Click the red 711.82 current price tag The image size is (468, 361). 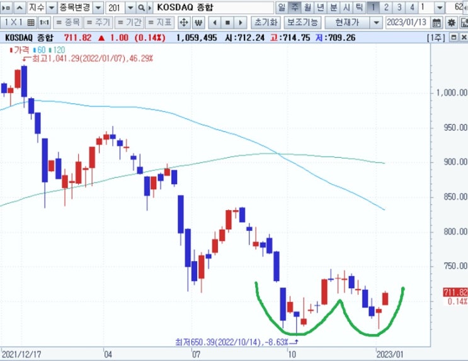pos(455,292)
